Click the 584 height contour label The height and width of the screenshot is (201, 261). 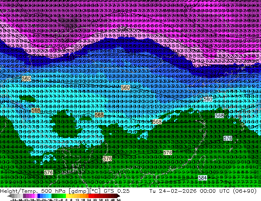point(203,178)
